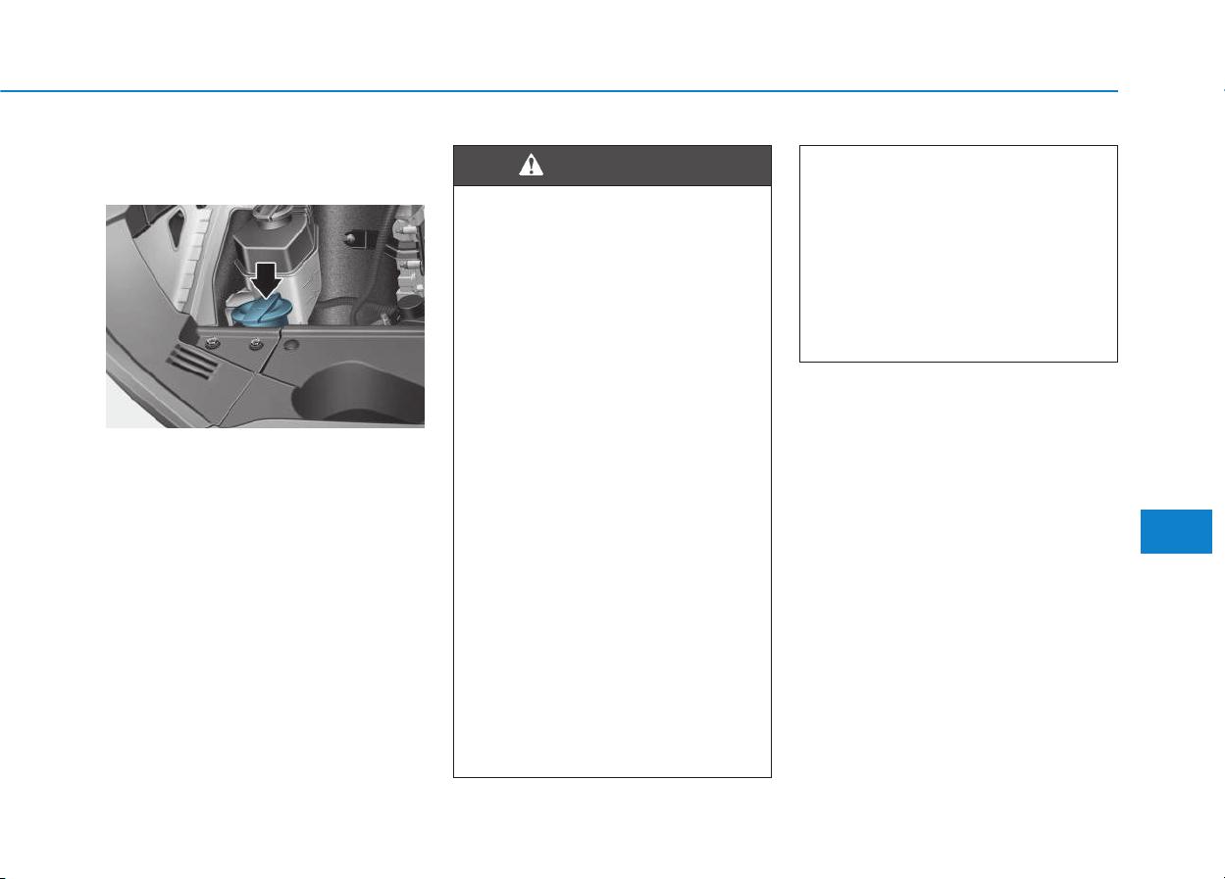Screen dimensions: 1225x879
Task: Open the engine compartment photo
Action: [265, 316]
